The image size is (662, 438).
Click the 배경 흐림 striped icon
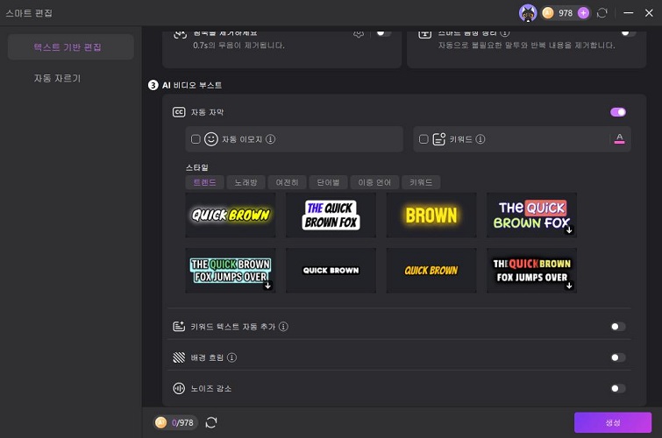[179, 357]
